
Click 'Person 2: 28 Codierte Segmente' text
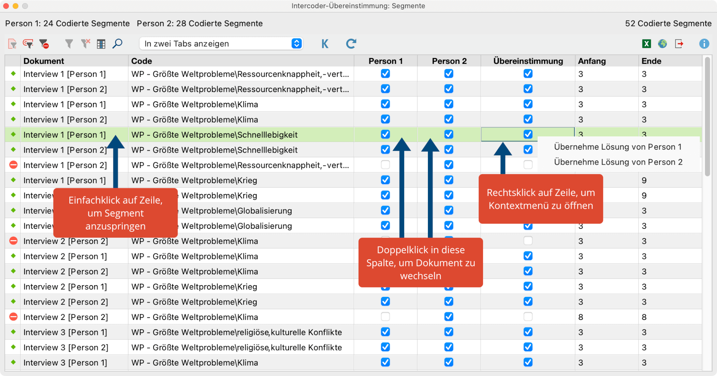[x=200, y=23]
